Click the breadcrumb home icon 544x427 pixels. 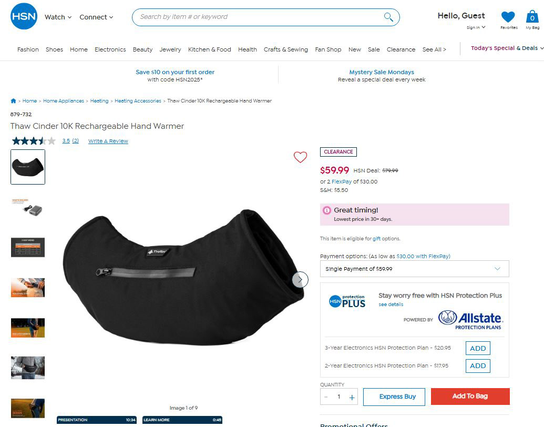[x=13, y=101]
